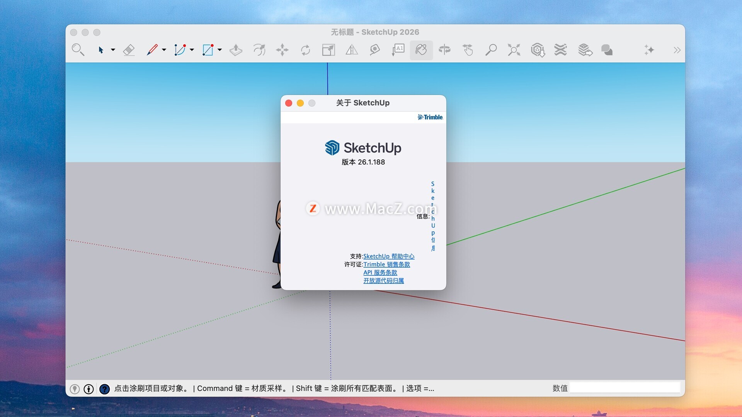Expand the Arc tool dropdown arrow
Viewport: 742px width, 417px height.
pyautogui.click(x=192, y=50)
